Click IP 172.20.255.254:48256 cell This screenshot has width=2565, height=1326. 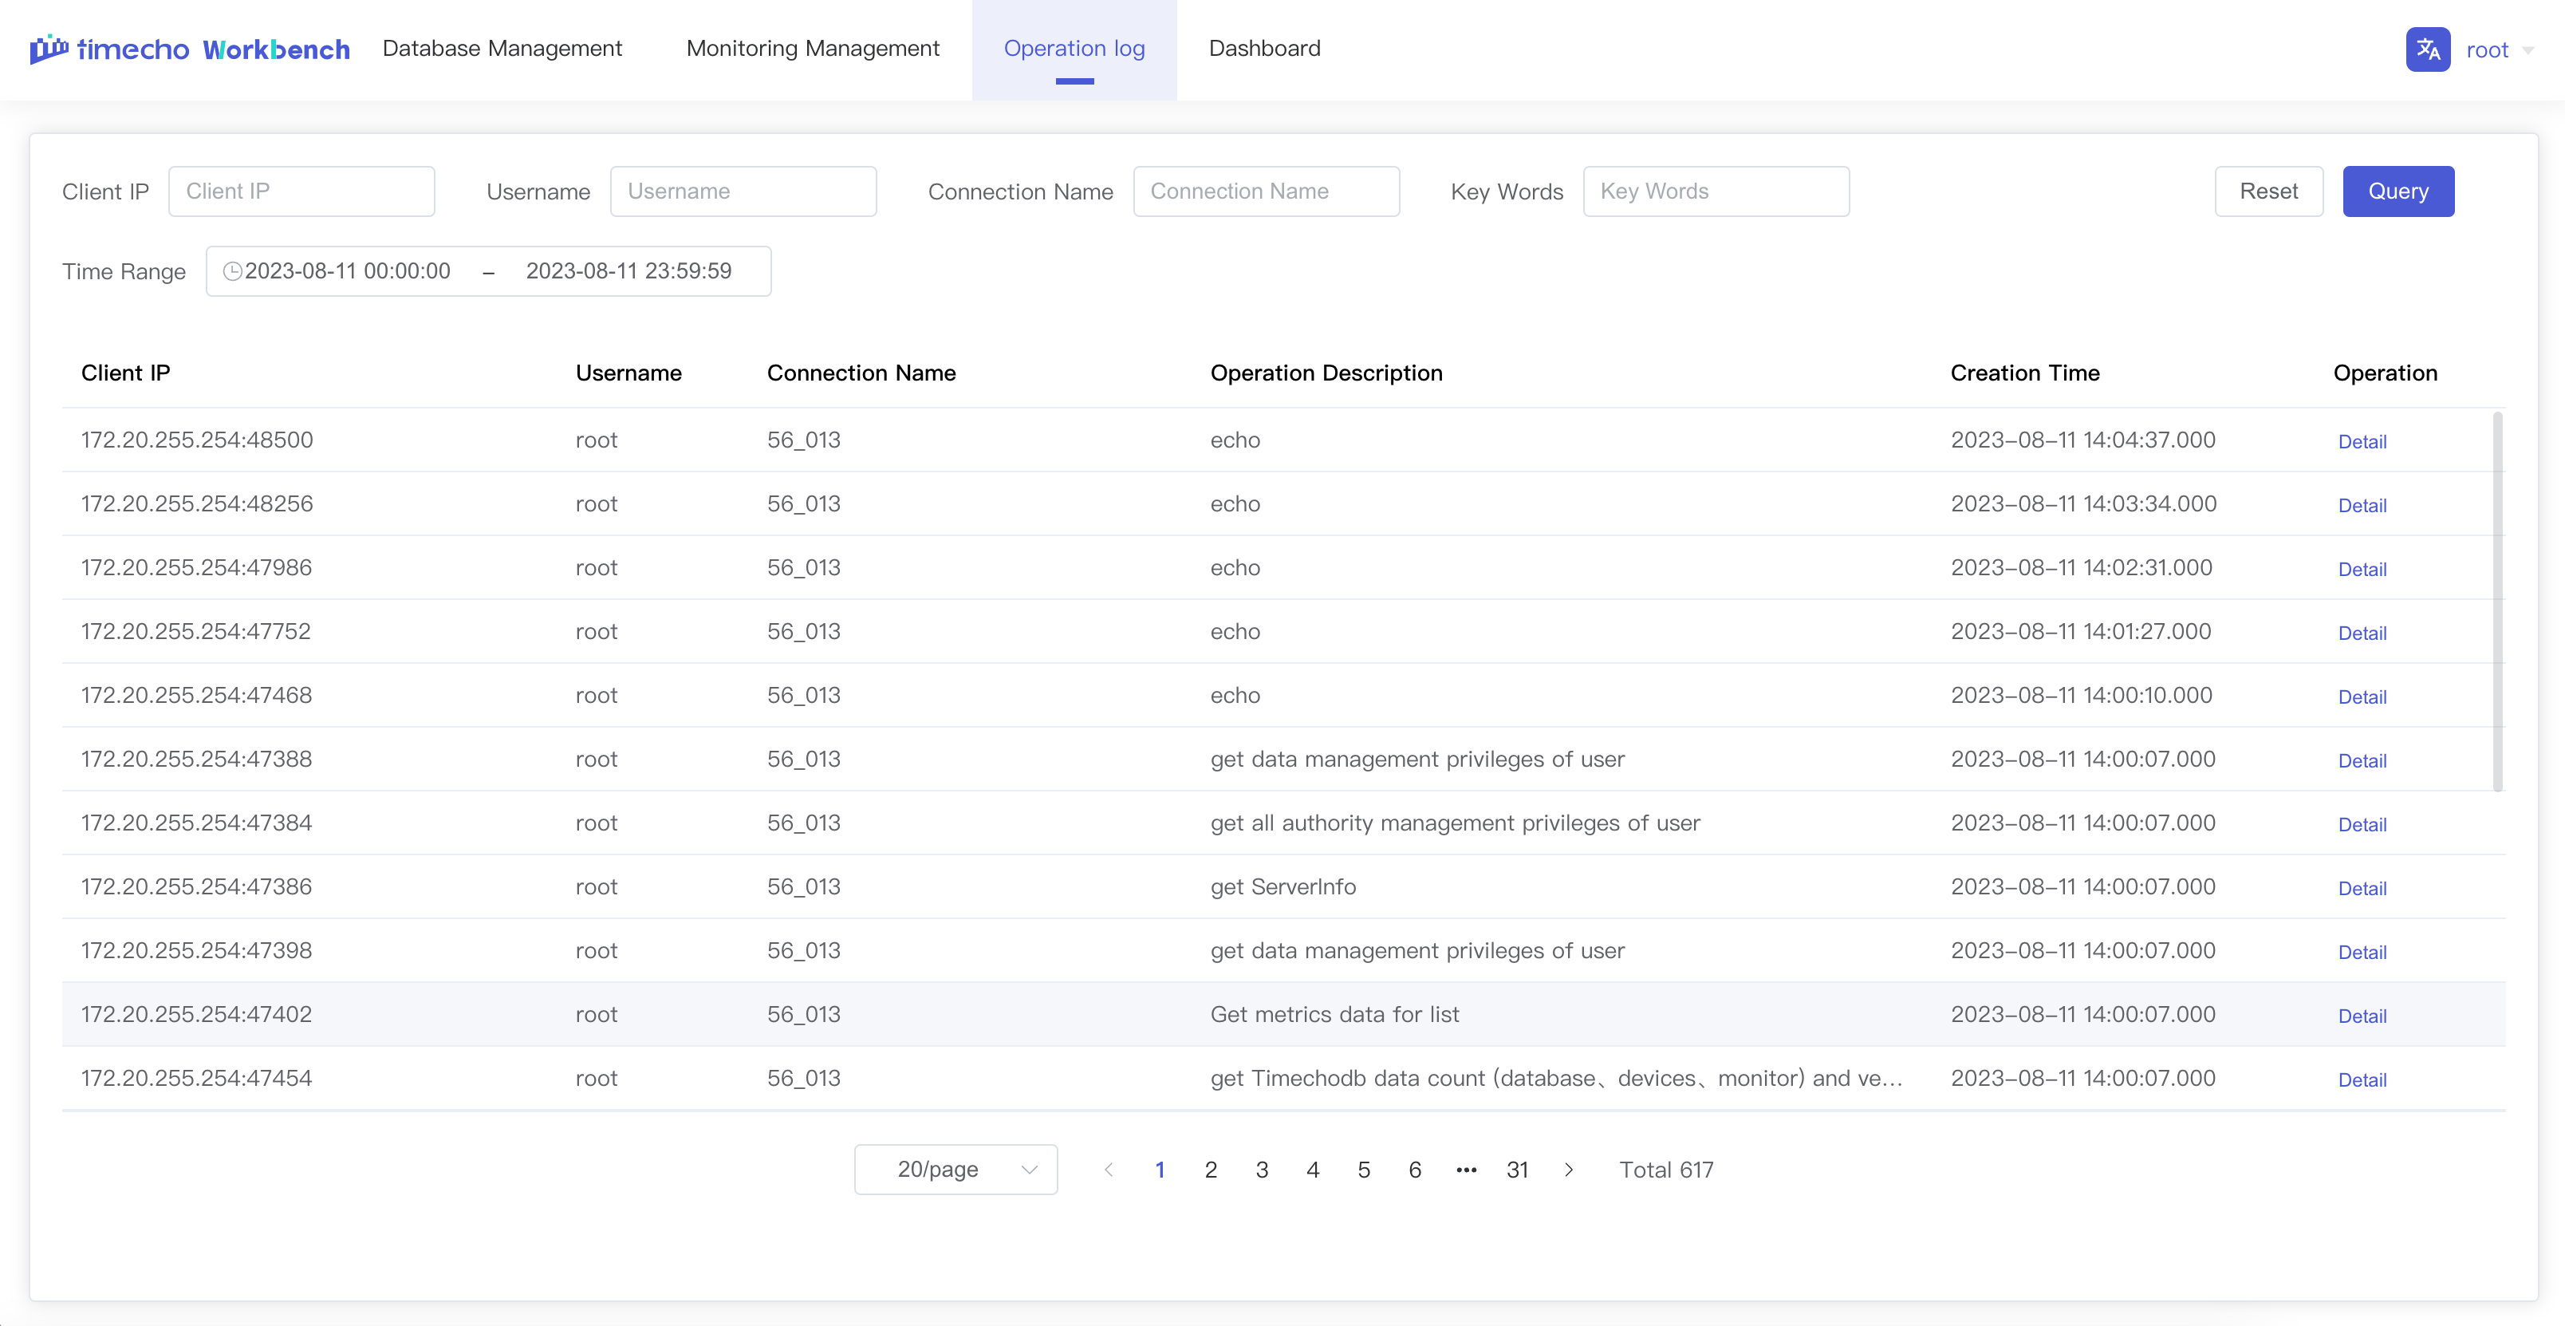197,503
